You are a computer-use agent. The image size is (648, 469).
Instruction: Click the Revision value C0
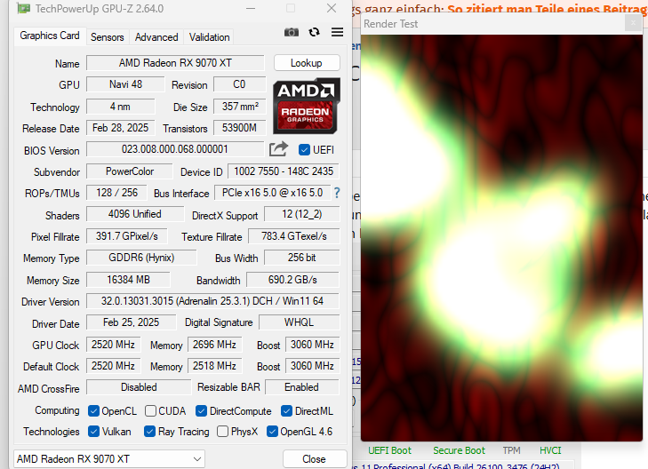(x=239, y=84)
